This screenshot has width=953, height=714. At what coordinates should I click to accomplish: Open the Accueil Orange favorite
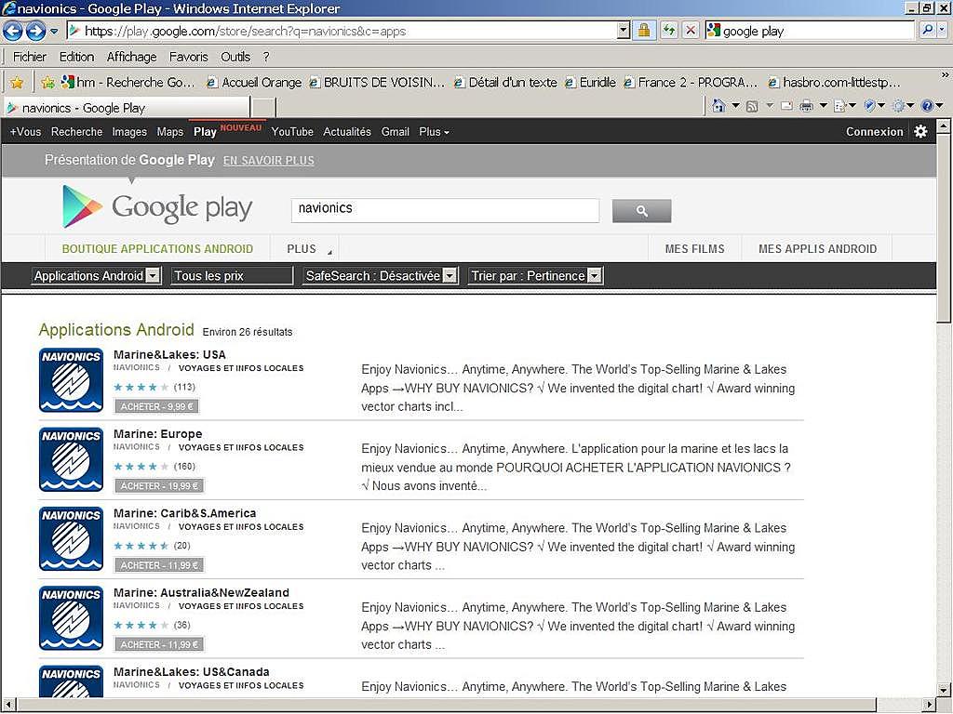[x=254, y=82]
